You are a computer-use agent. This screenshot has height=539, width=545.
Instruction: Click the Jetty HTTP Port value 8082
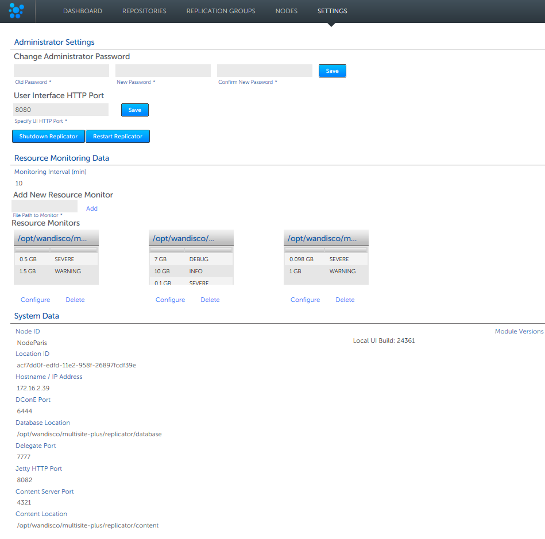24,480
